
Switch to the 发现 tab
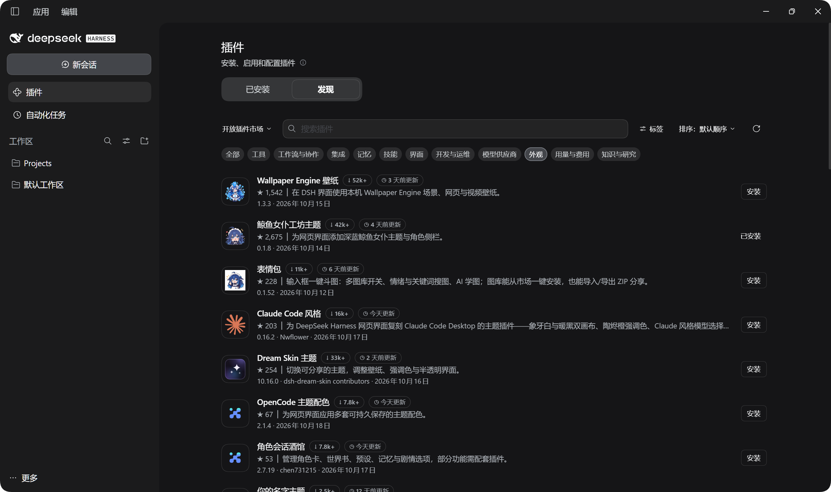point(326,89)
